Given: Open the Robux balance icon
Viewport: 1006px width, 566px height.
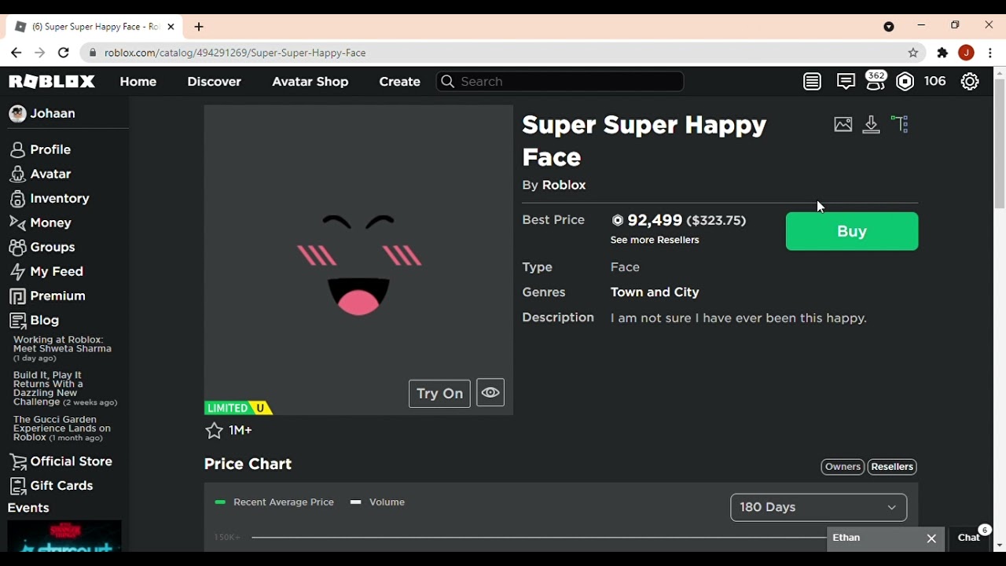Looking at the screenshot, I should tap(905, 81).
